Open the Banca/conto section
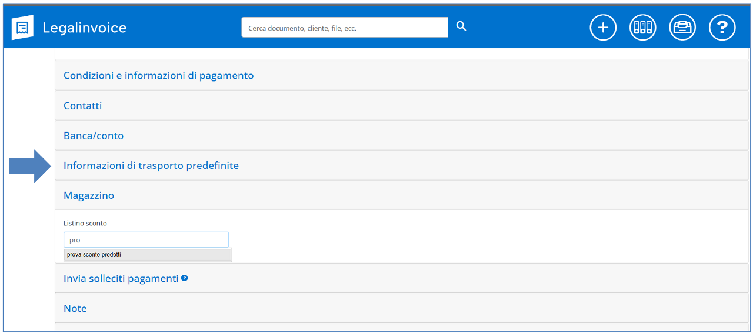This screenshot has height=334, width=753. tap(94, 136)
